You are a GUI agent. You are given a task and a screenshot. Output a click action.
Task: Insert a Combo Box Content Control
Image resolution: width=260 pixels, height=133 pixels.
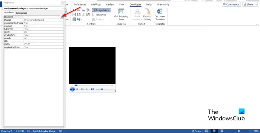tap(79, 15)
